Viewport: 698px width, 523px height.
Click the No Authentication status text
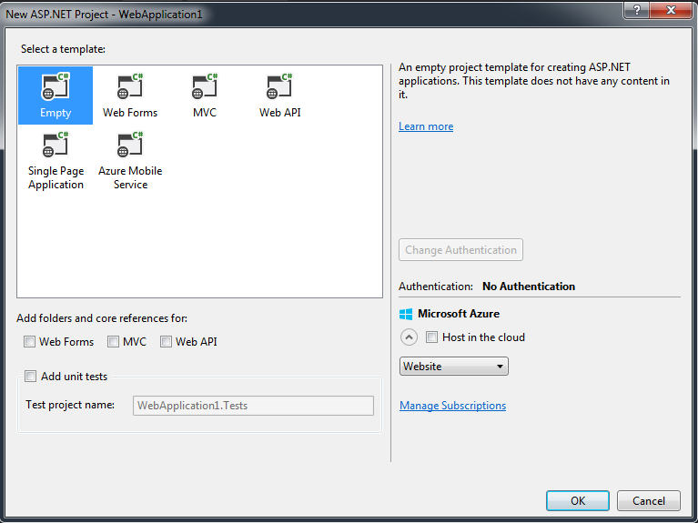coord(529,287)
